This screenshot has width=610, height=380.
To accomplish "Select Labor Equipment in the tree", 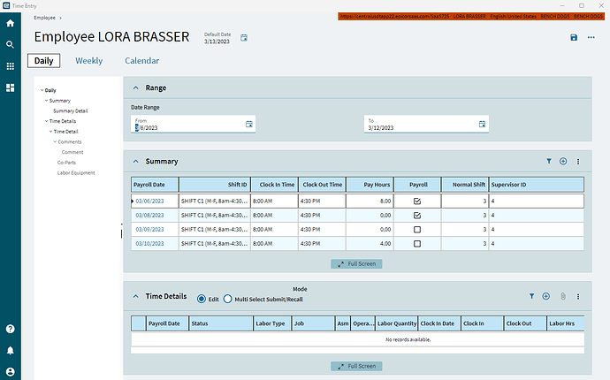I will (76, 172).
